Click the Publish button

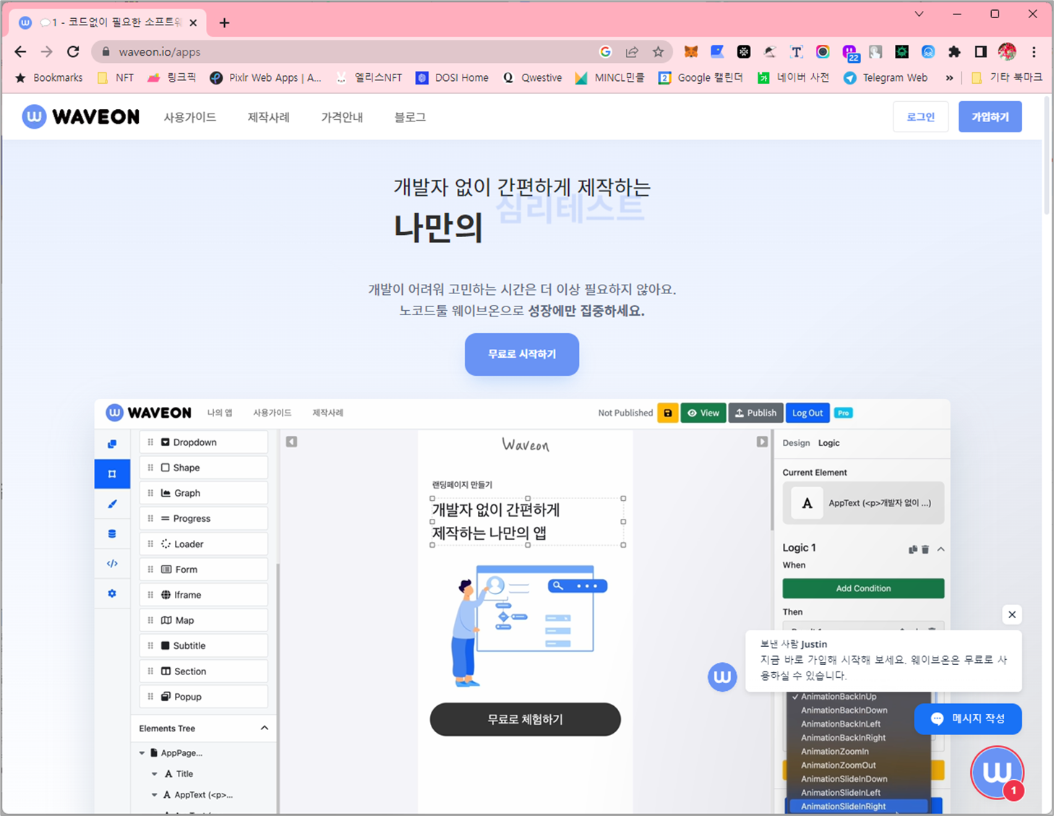tap(755, 413)
